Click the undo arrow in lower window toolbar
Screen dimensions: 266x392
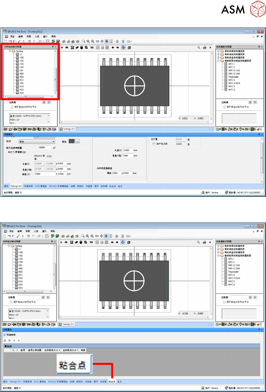tap(28, 236)
